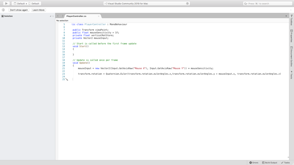Click the MonoBehaviour base class text

tap(119, 24)
